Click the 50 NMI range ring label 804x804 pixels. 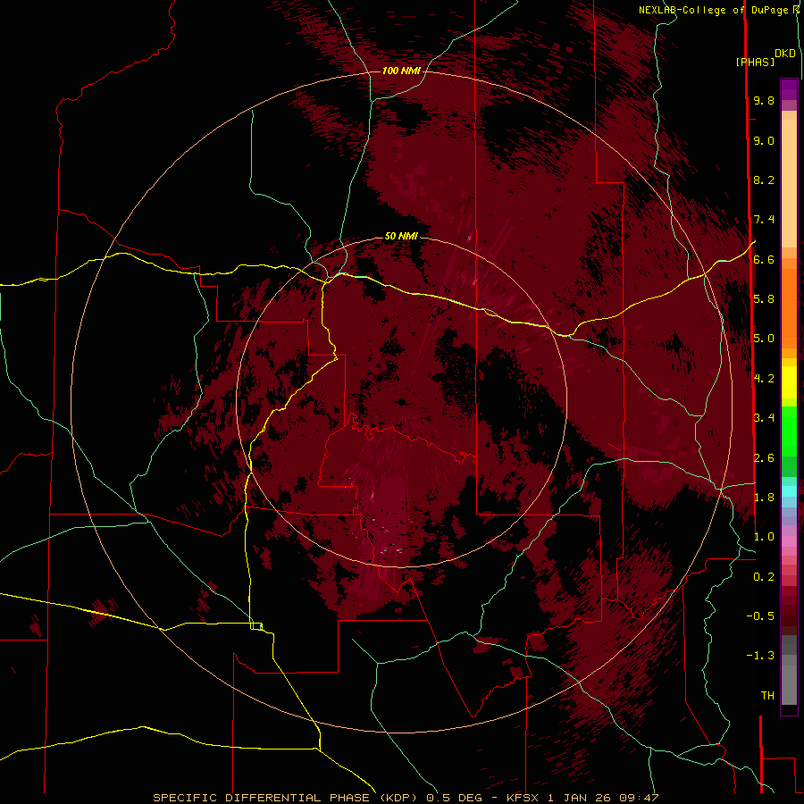[x=401, y=236]
